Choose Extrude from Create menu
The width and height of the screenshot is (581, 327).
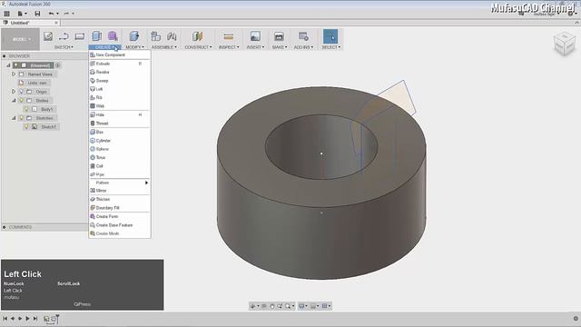tap(120, 64)
